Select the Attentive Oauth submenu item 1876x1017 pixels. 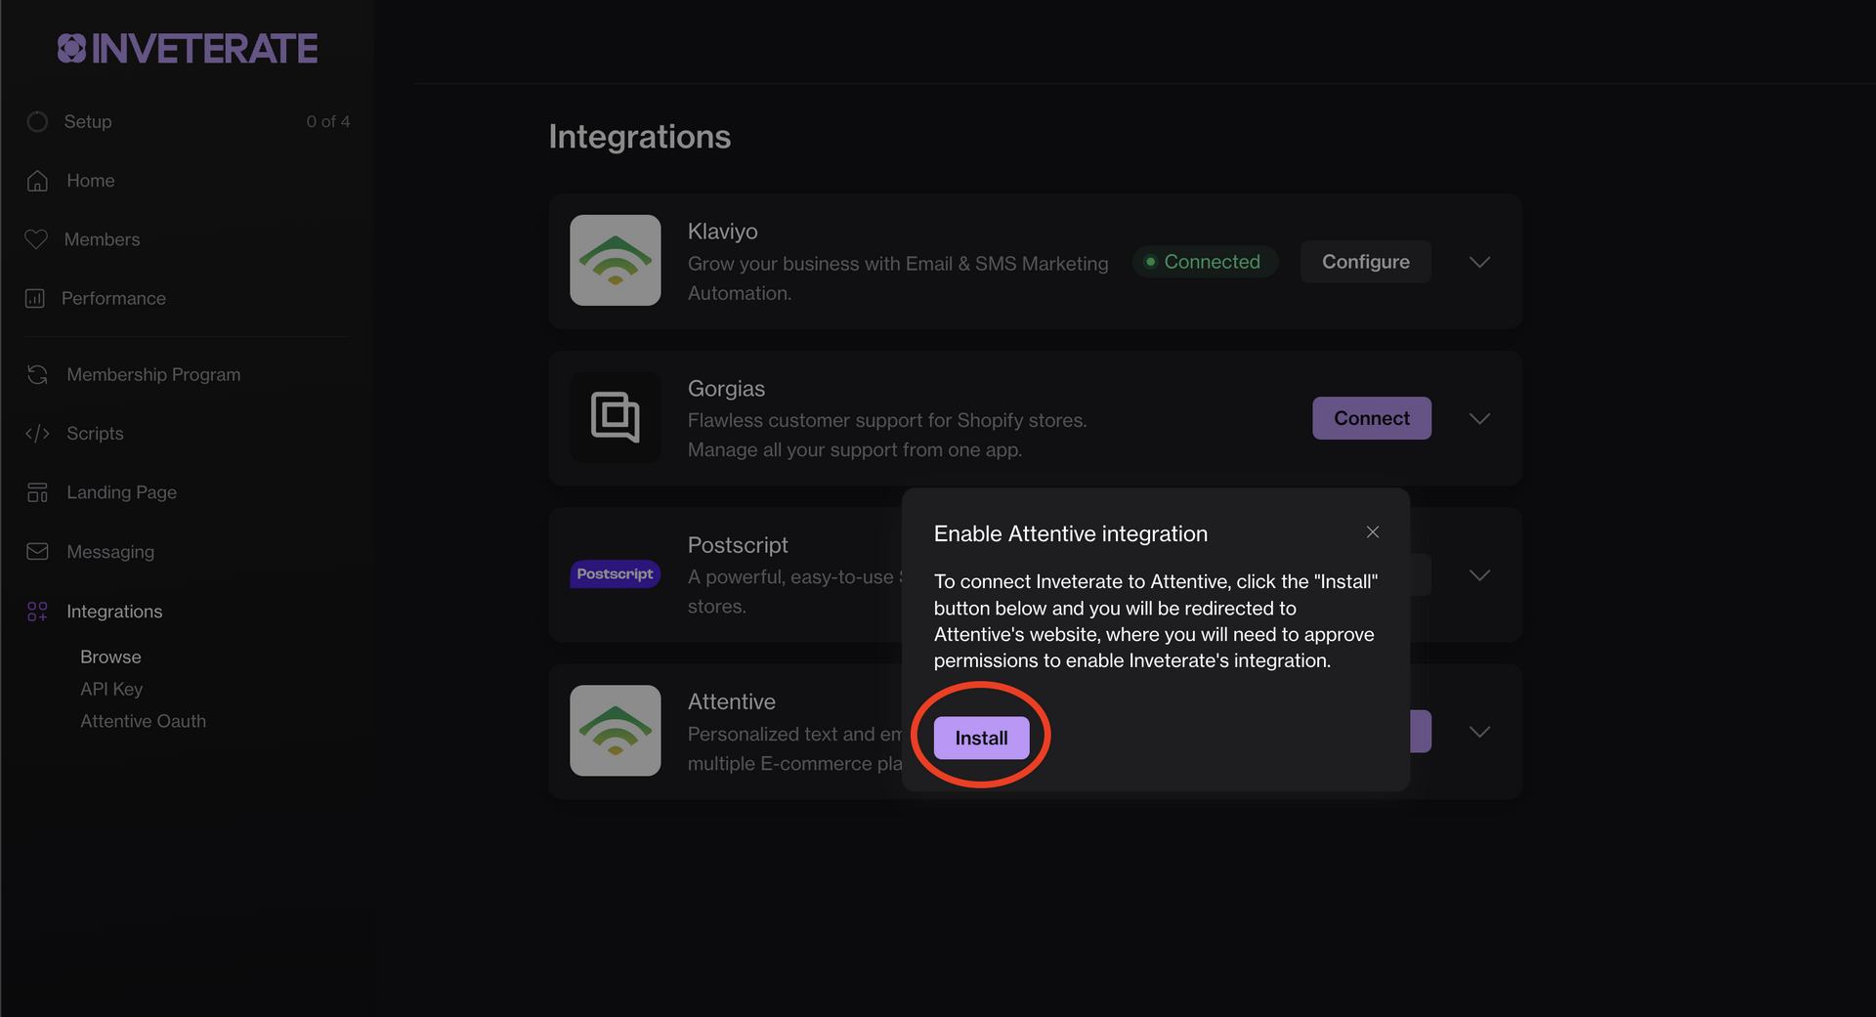[x=143, y=721]
